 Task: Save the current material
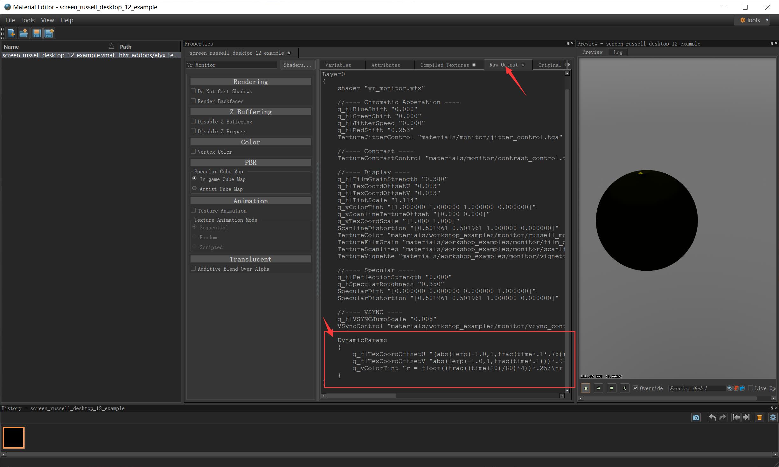pos(36,33)
